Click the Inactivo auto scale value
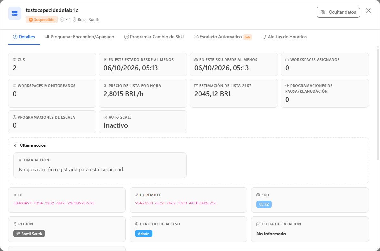 point(116,125)
